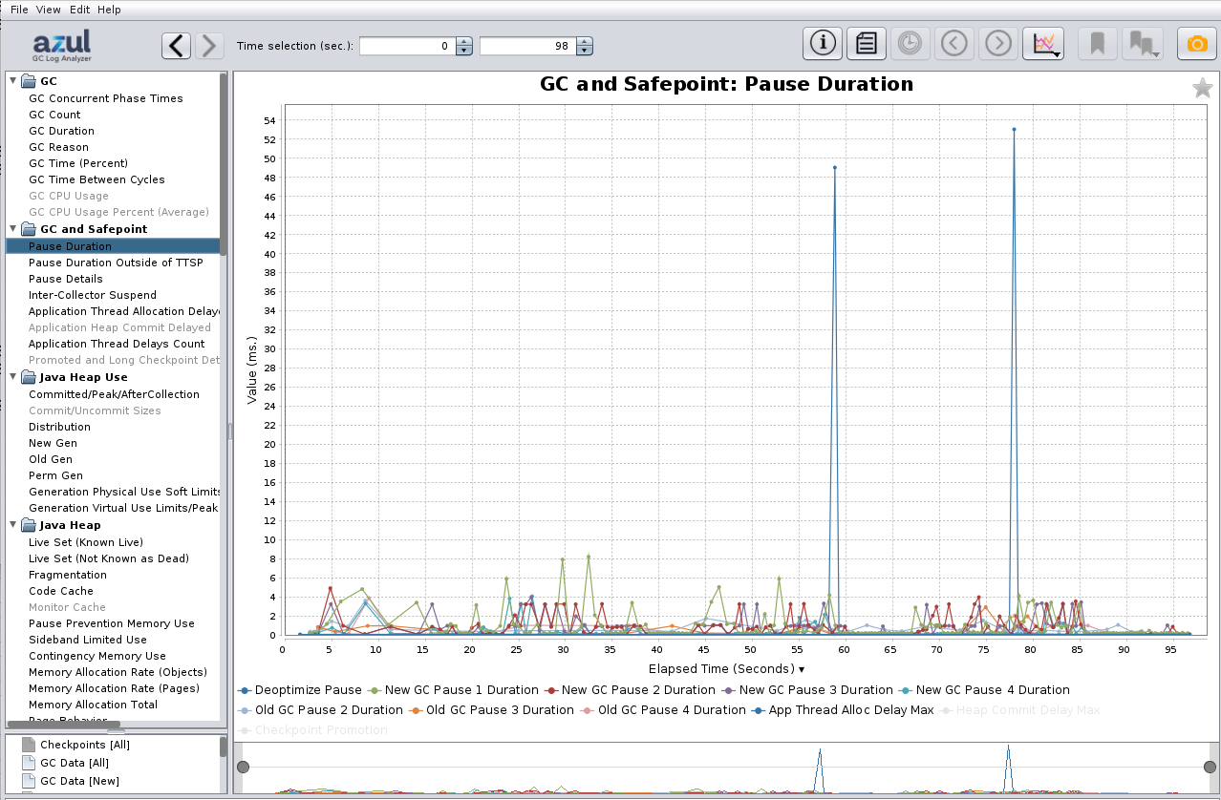1221x800 pixels.
Task: Click the left handle of the range slider
Action: pyautogui.click(x=244, y=768)
